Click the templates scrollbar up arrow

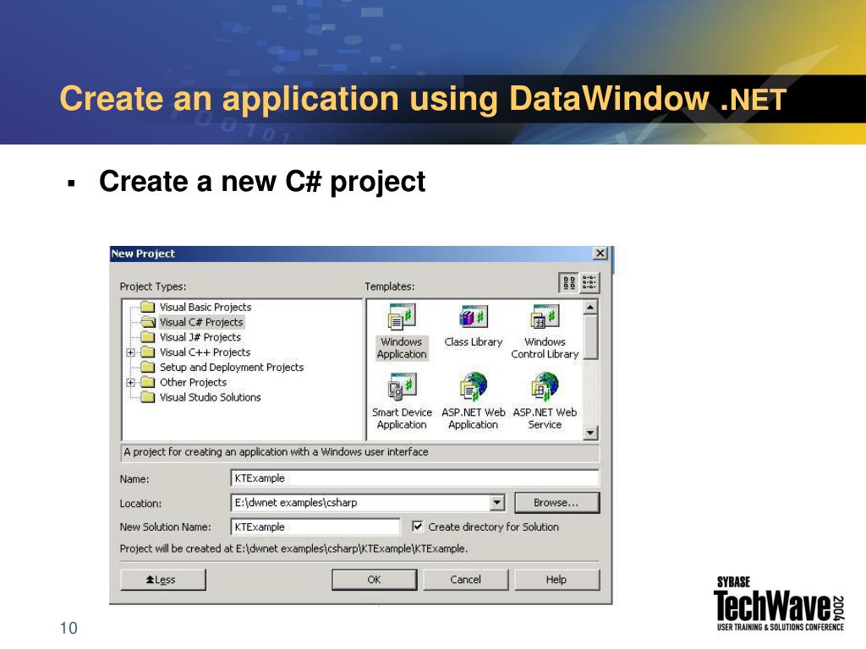(590, 308)
